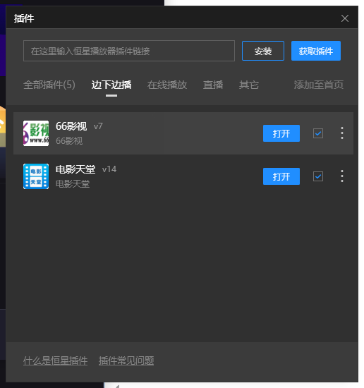Open the 电影天堂 plugin
Screen dimensions: 364x388
tap(281, 176)
